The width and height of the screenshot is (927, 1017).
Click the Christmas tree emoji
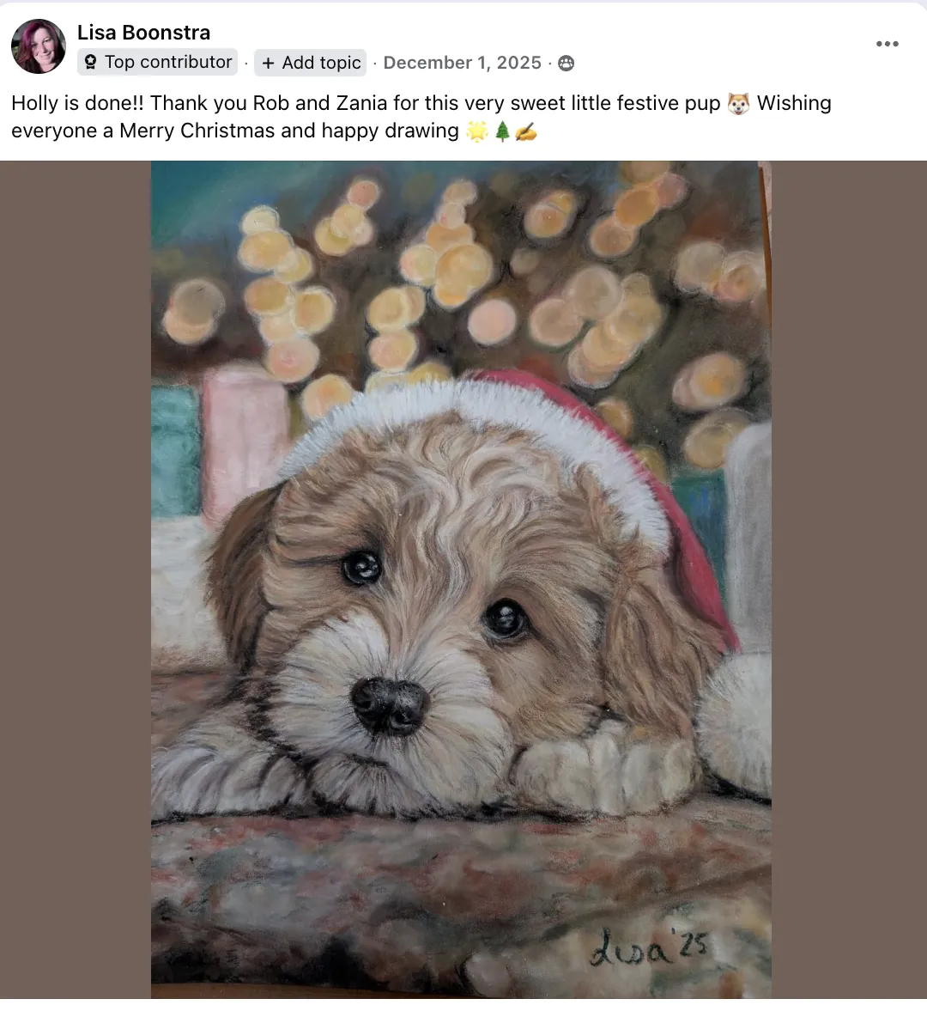click(502, 131)
